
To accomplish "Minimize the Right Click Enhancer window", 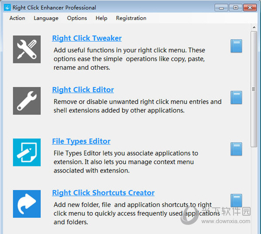I will (x=221, y=8).
